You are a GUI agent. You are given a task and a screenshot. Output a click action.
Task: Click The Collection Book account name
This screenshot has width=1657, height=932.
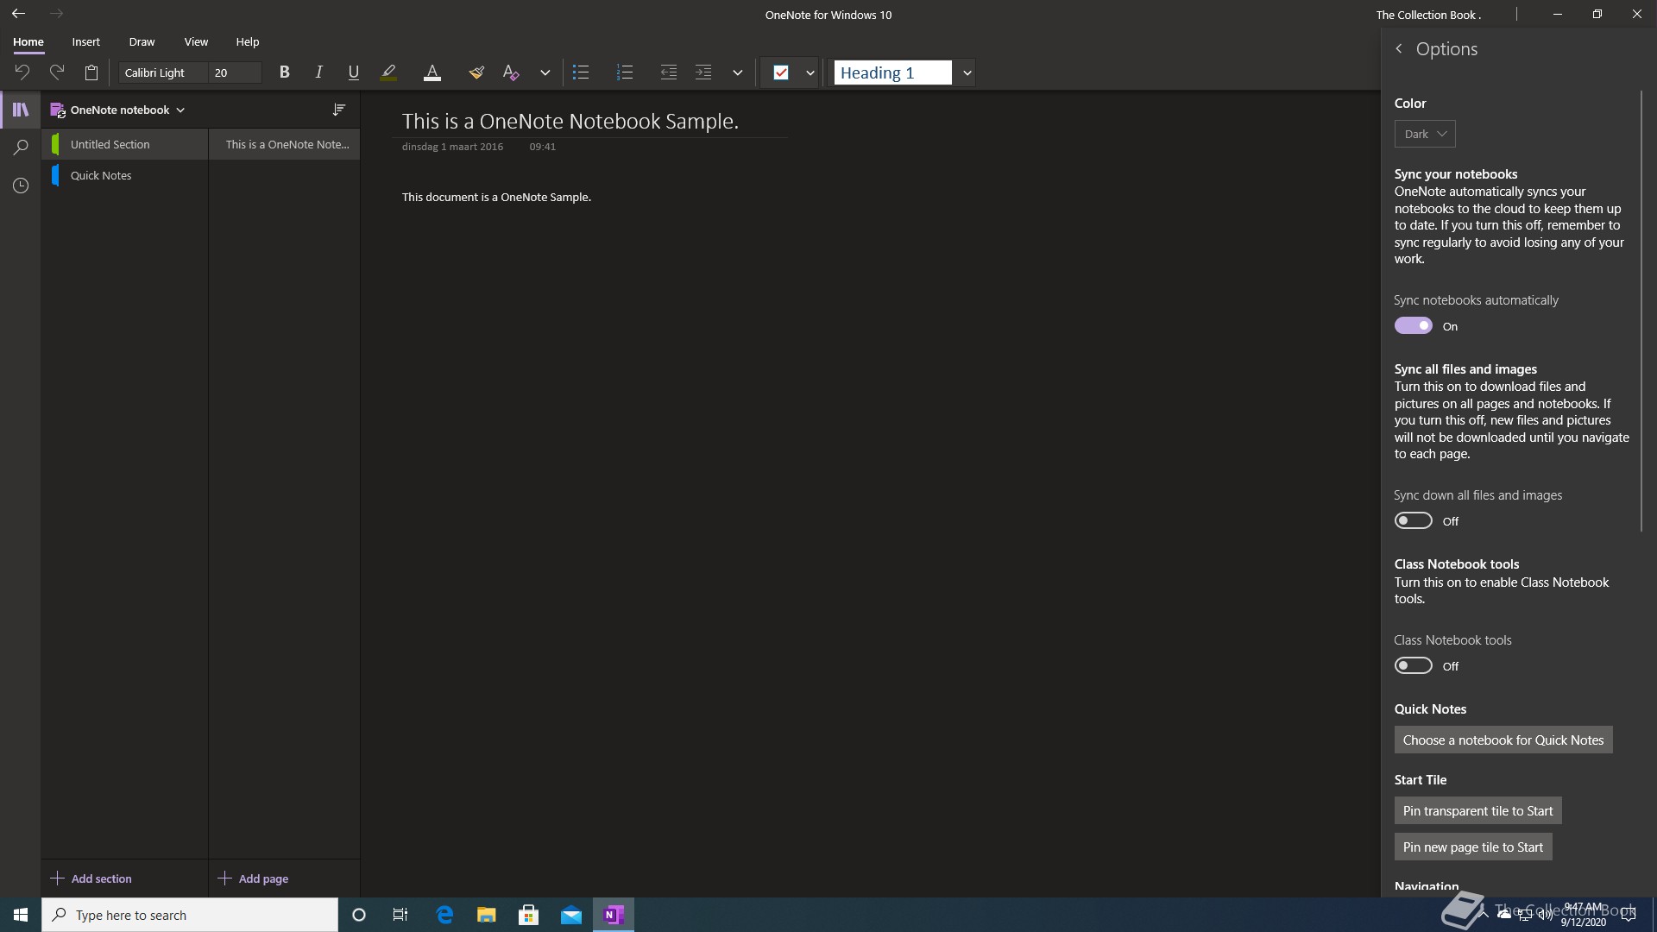pos(1428,15)
